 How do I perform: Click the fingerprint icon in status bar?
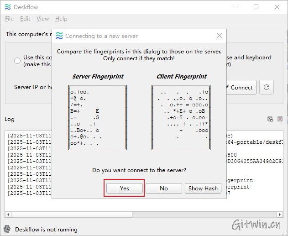click(7, 229)
